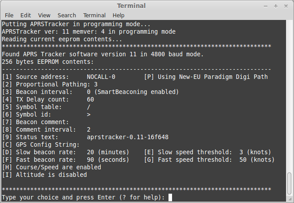Open the Help menu
294x203 pixels.
tap(118, 15)
